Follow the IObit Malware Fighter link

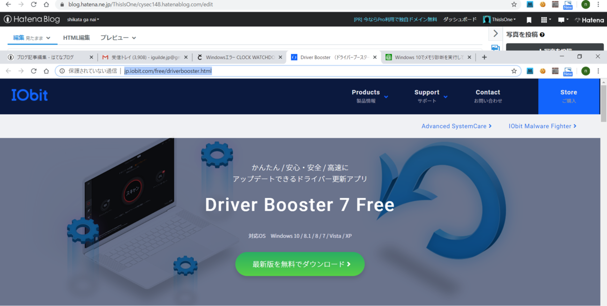[x=542, y=126]
